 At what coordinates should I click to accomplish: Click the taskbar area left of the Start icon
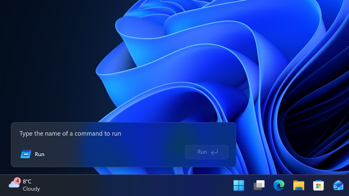coord(120,185)
